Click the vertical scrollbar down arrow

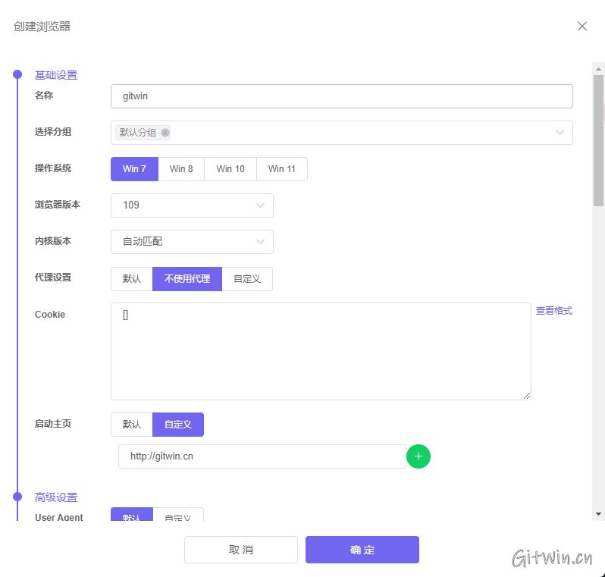[x=598, y=513]
